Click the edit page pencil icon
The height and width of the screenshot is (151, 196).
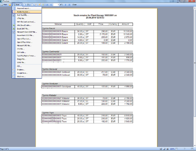40,5
